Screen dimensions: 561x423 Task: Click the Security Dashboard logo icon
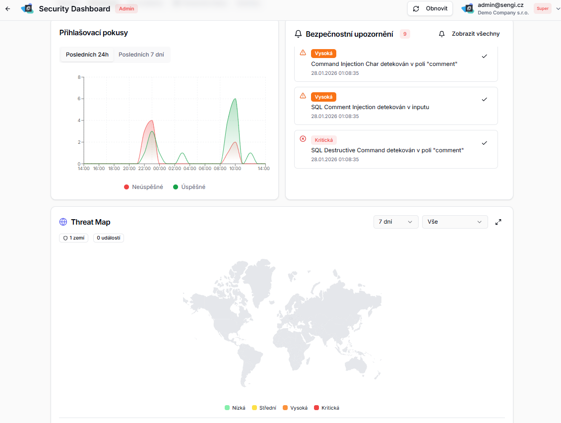click(27, 8)
